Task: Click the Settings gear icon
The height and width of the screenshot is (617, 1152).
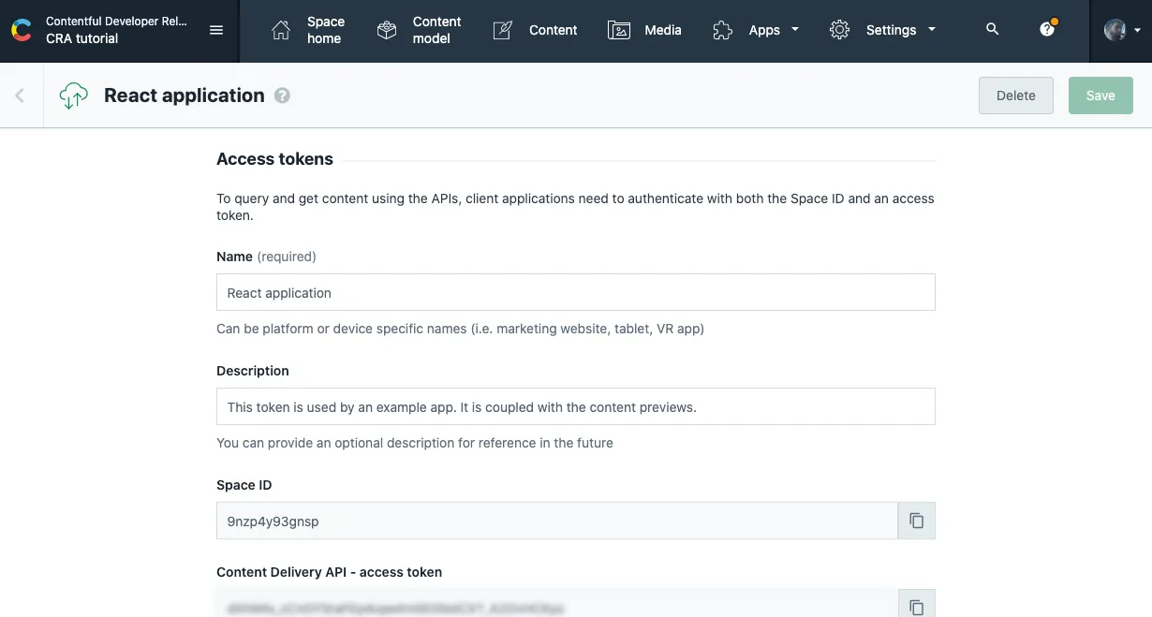Action: click(x=839, y=30)
